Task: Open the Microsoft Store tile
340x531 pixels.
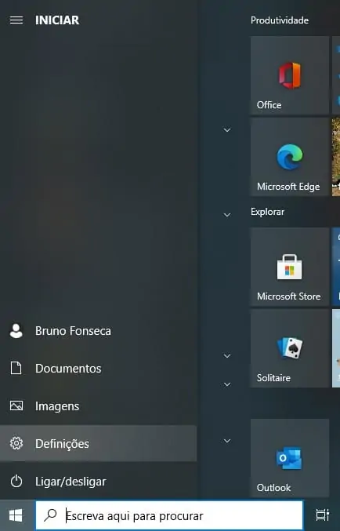Action: (x=290, y=267)
